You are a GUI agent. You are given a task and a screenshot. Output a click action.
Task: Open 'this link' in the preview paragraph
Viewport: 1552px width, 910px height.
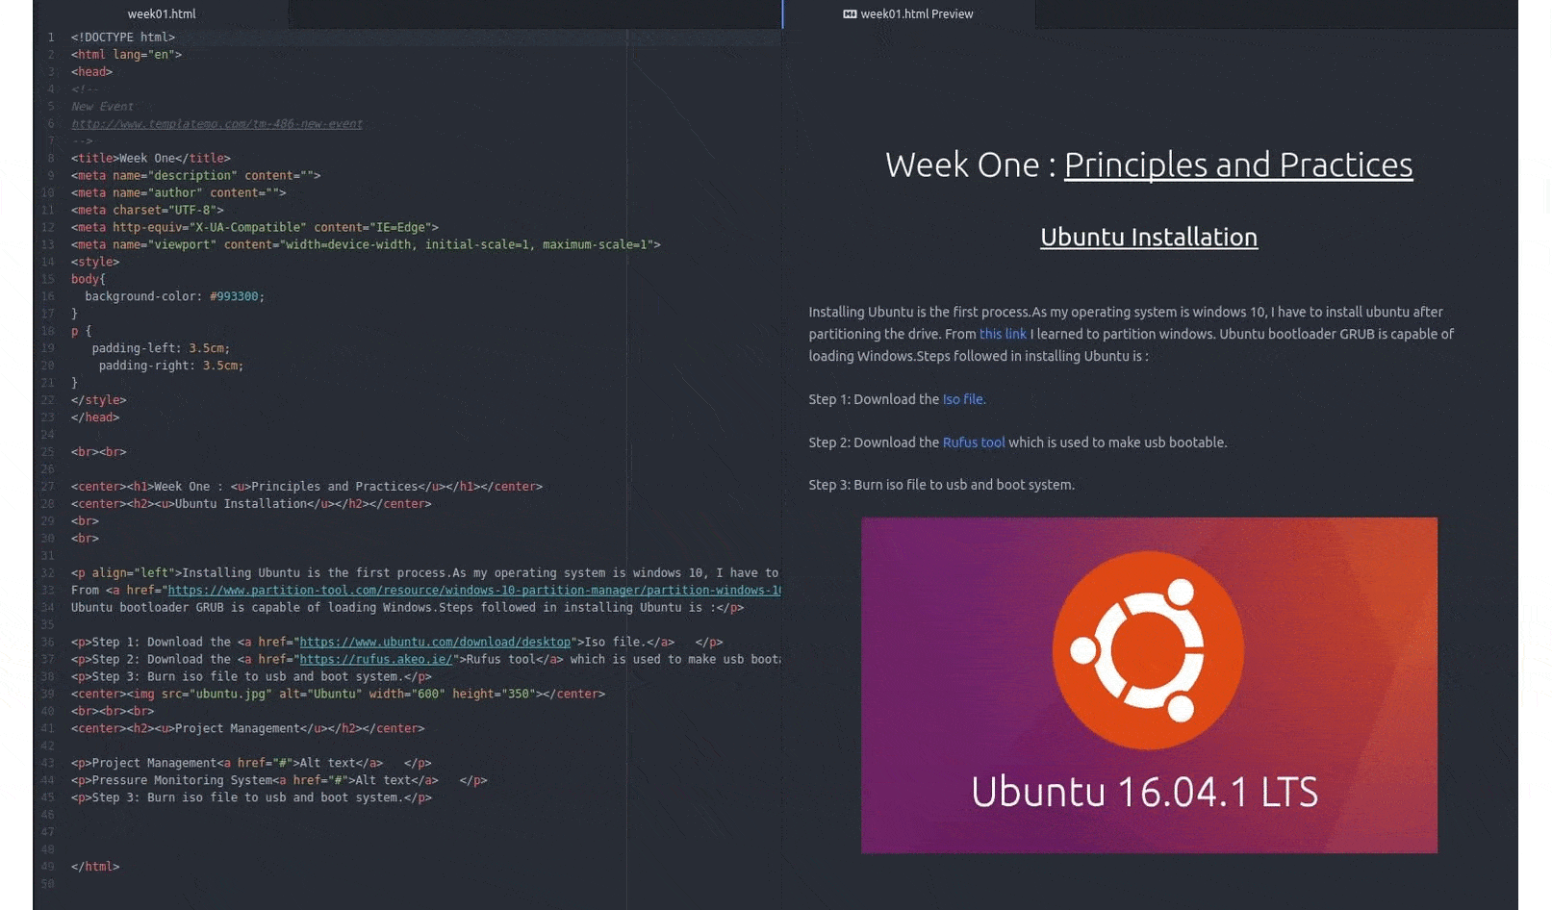(1003, 334)
